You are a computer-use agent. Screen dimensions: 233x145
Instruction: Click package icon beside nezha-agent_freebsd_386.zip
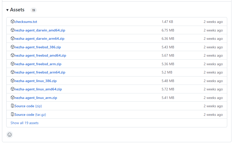pos(13,47)
